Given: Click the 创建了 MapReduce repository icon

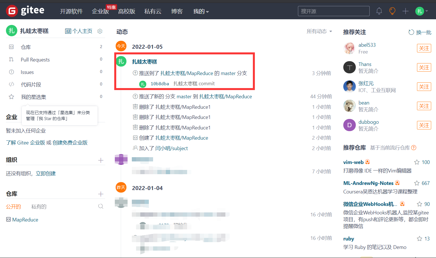Looking at the screenshot, I should pyautogui.click(x=135, y=138).
